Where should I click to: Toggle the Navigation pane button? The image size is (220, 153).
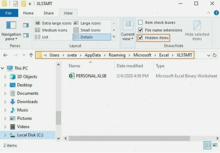tap(11, 31)
